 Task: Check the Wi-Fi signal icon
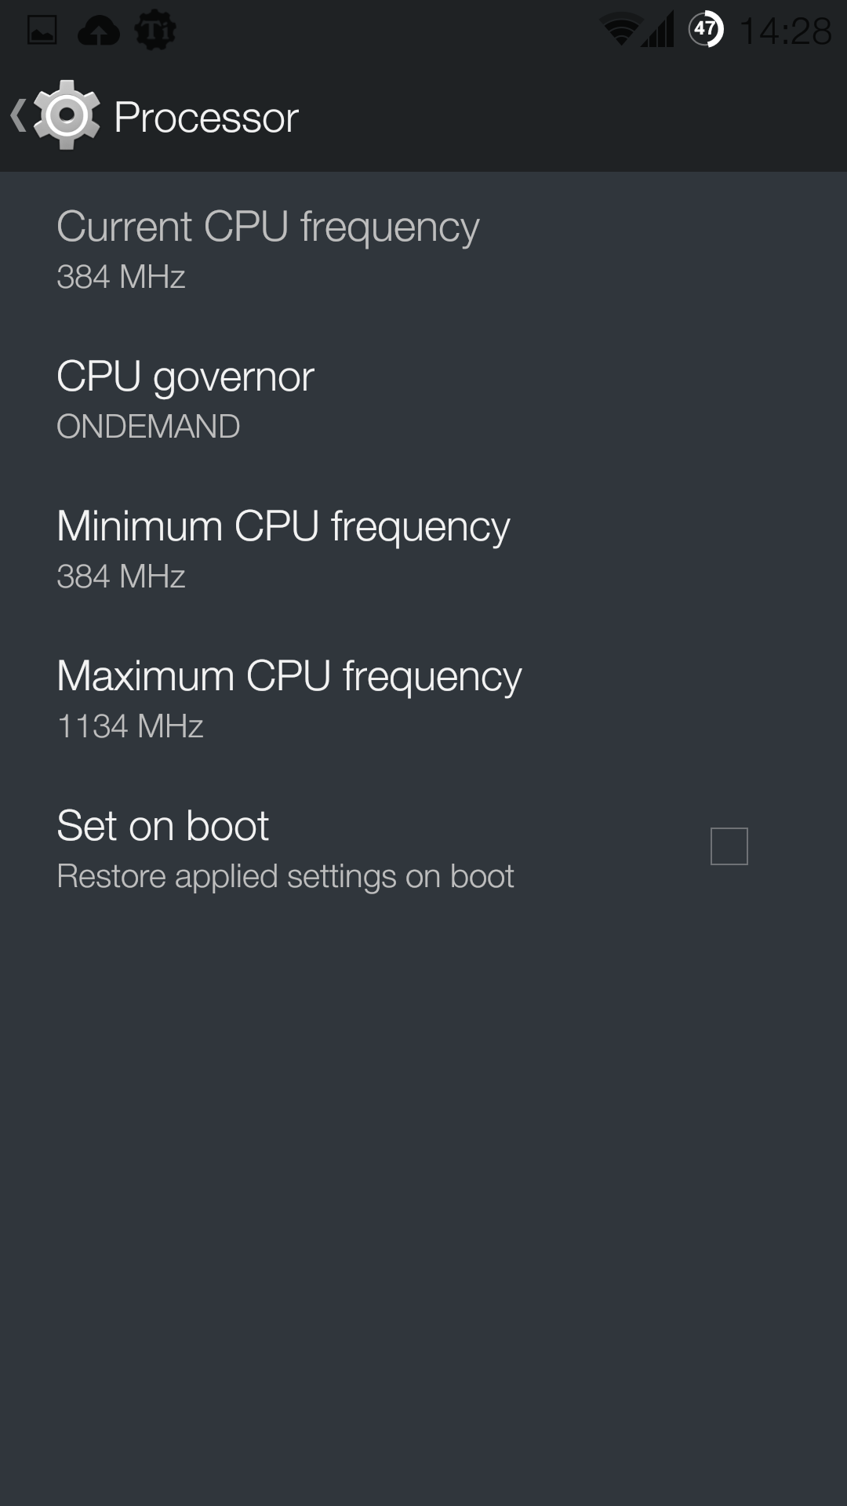pos(621,31)
